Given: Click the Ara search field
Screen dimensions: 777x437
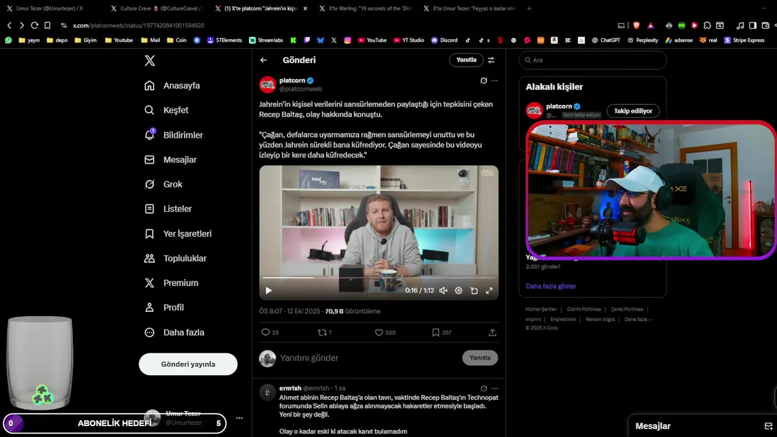Looking at the screenshot, I should (592, 60).
